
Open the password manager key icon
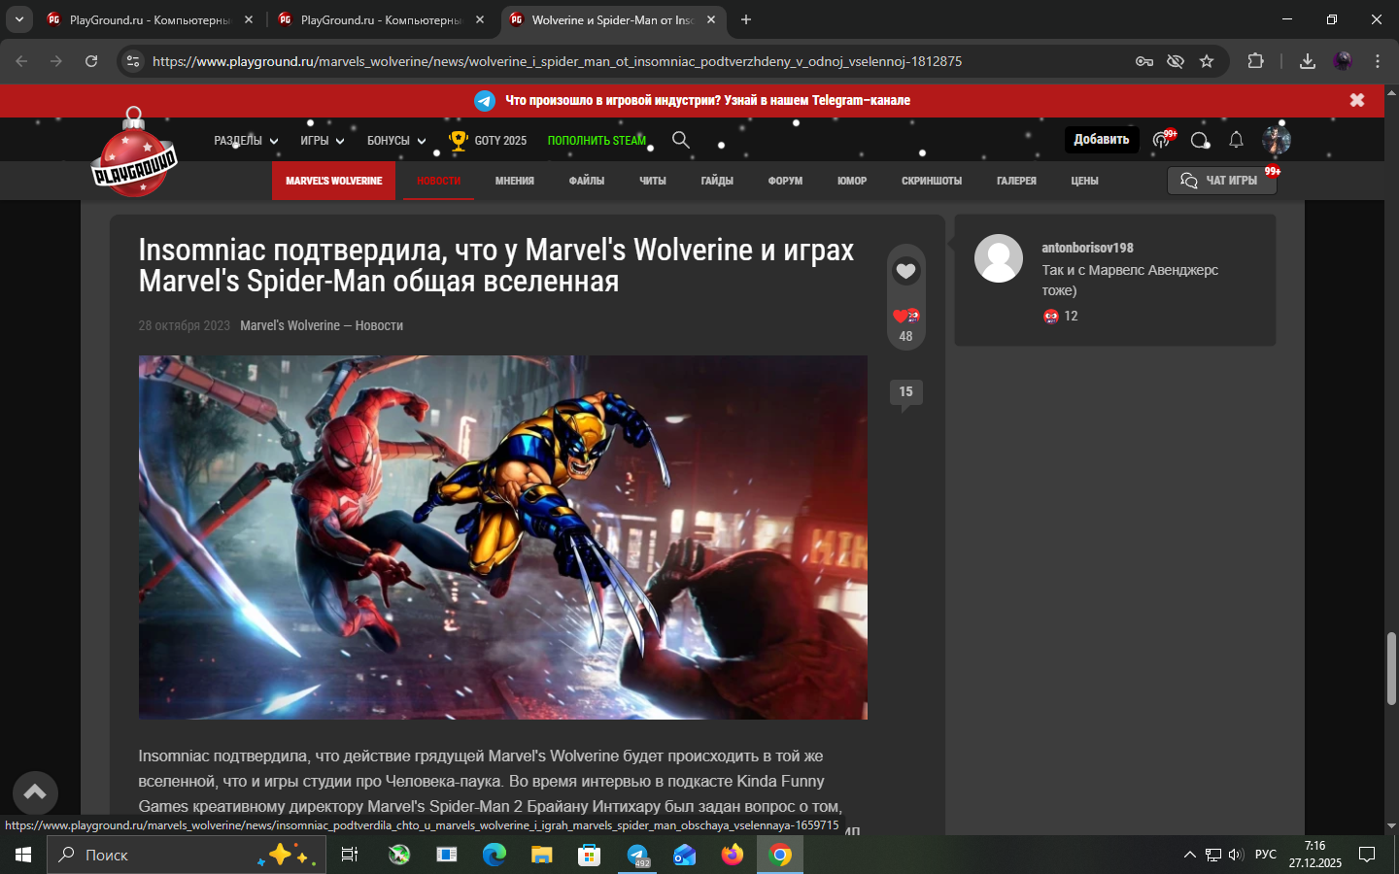(1144, 61)
